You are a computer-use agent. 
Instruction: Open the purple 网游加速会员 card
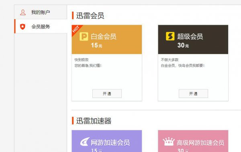[x=107, y=141]
